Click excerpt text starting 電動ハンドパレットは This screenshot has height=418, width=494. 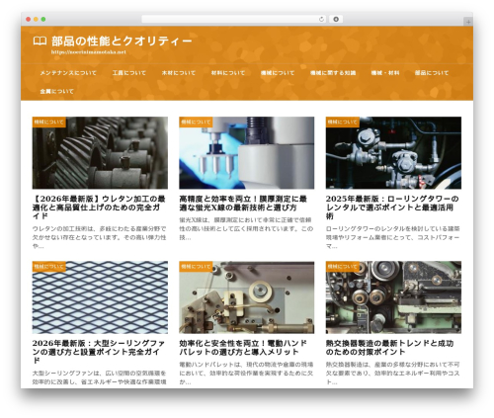click(246, 374)
